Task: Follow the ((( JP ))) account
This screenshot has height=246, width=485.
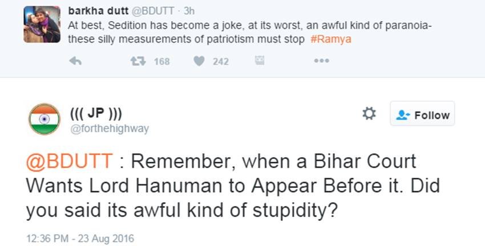Action: pos(422,114)
